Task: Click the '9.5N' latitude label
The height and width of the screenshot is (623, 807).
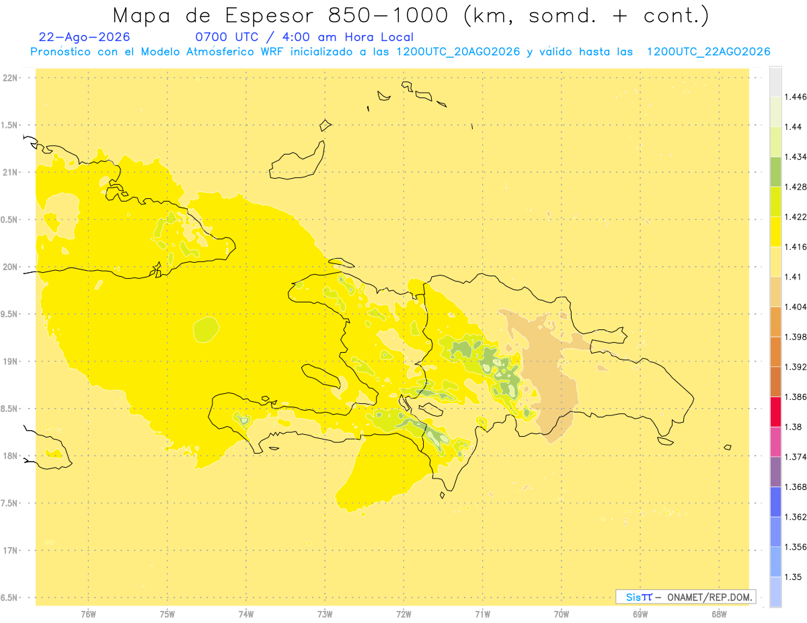Action: coord(8,314)
